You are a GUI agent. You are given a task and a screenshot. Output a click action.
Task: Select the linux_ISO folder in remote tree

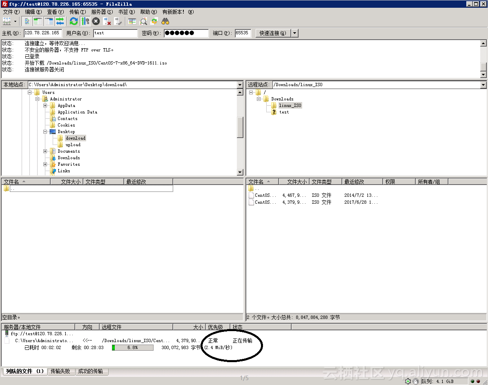(290, 105)
